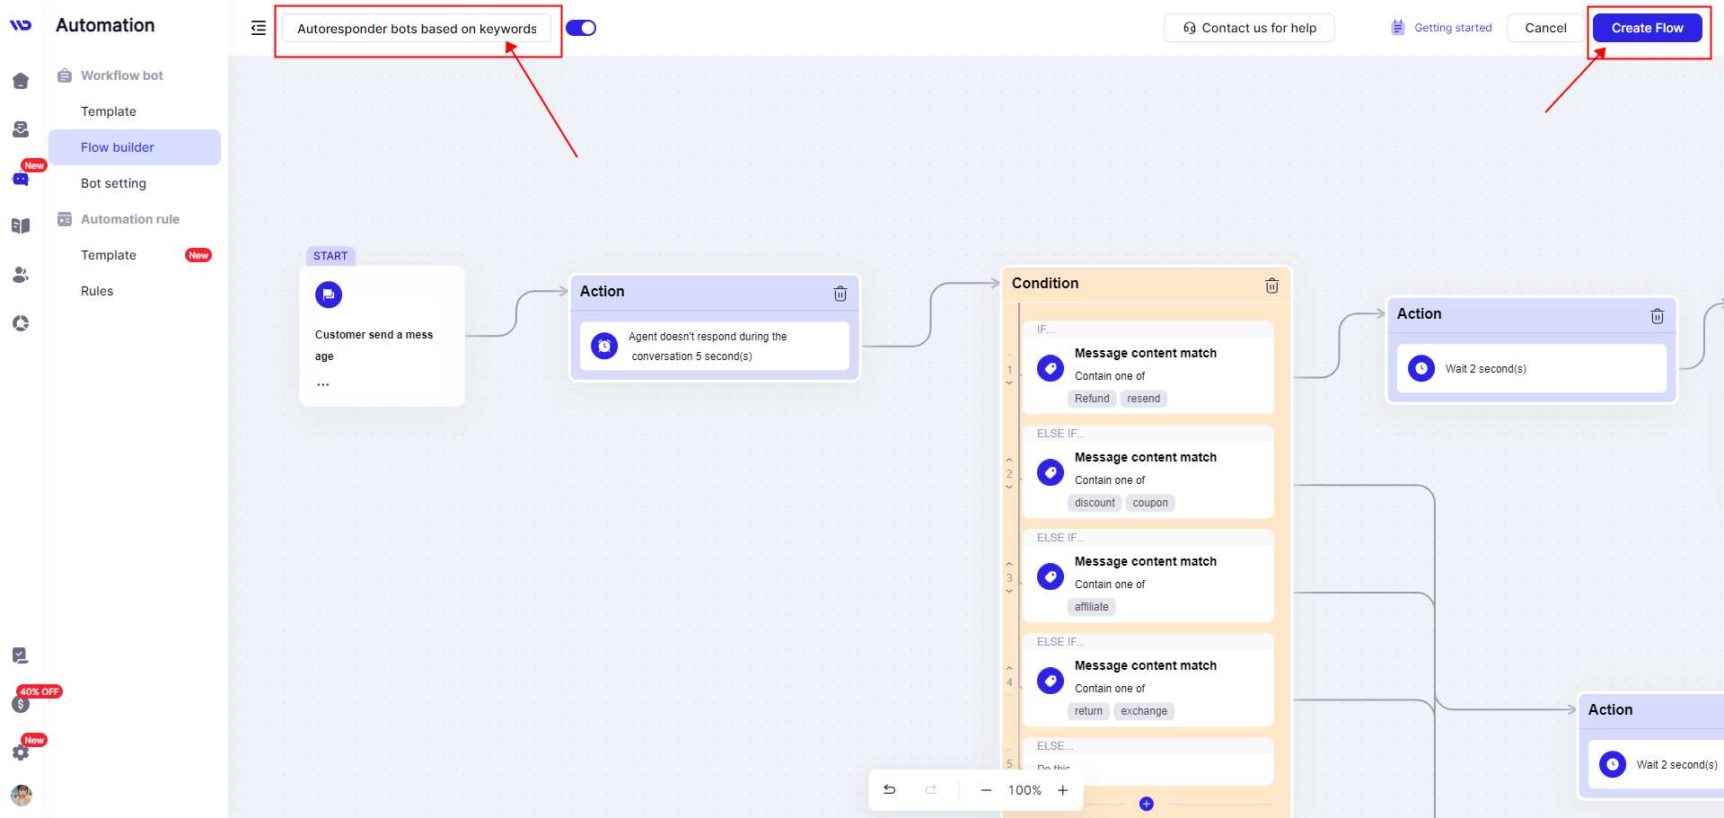Move condition 4 up with its chevron
The image size is (1724, 818).
tap(1009, 668)
